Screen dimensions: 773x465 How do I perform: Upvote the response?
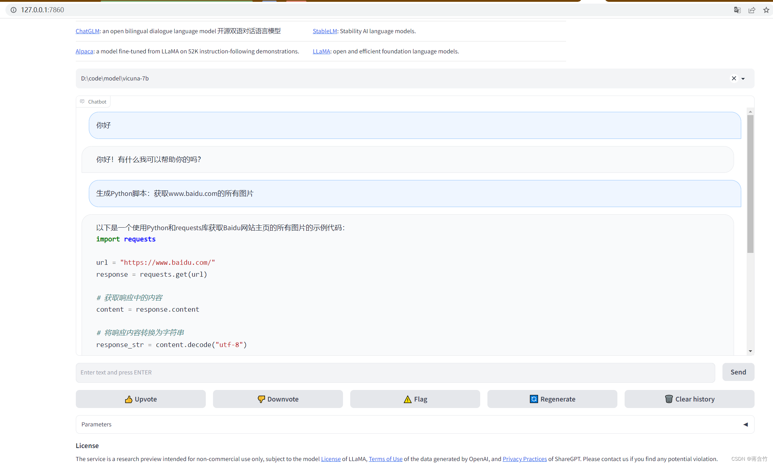(141, 399)
